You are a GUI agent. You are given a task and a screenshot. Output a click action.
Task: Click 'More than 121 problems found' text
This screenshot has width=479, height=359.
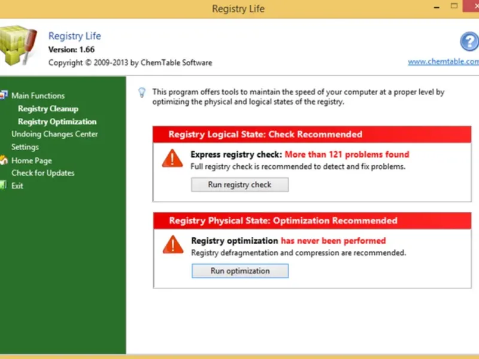click(347, 154)
